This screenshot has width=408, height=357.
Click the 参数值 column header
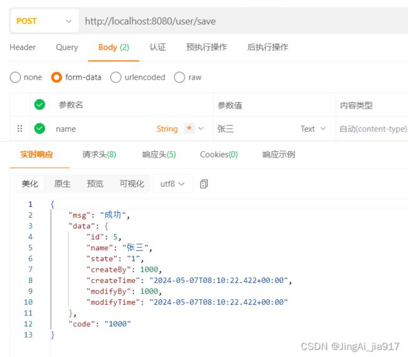click(x=230, y=105)
